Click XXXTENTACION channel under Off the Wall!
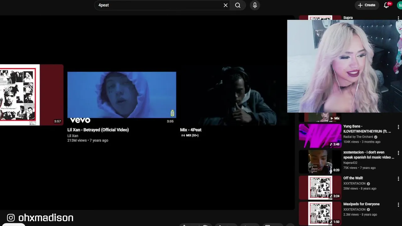 (x=354, y=184)
